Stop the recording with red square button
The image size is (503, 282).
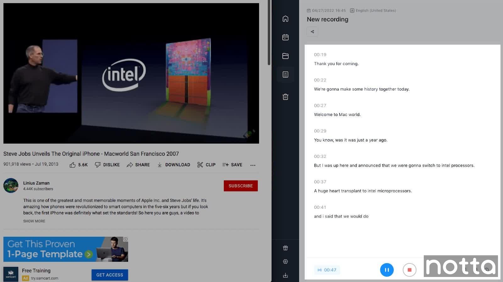409,270
